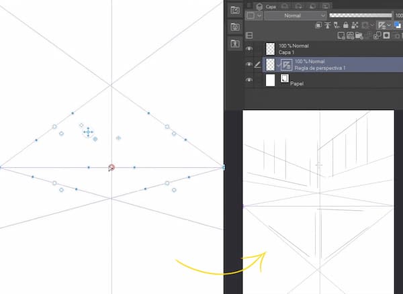Hide the Papel layer
403x294 pixels.
(x=249, y=81)
